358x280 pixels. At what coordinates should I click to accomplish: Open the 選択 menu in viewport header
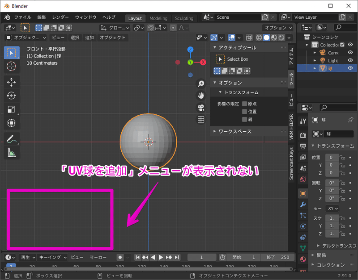(75, 38)
